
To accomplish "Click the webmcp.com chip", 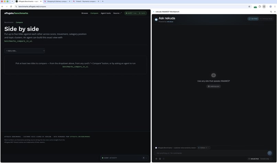I will tap(213, 86).
